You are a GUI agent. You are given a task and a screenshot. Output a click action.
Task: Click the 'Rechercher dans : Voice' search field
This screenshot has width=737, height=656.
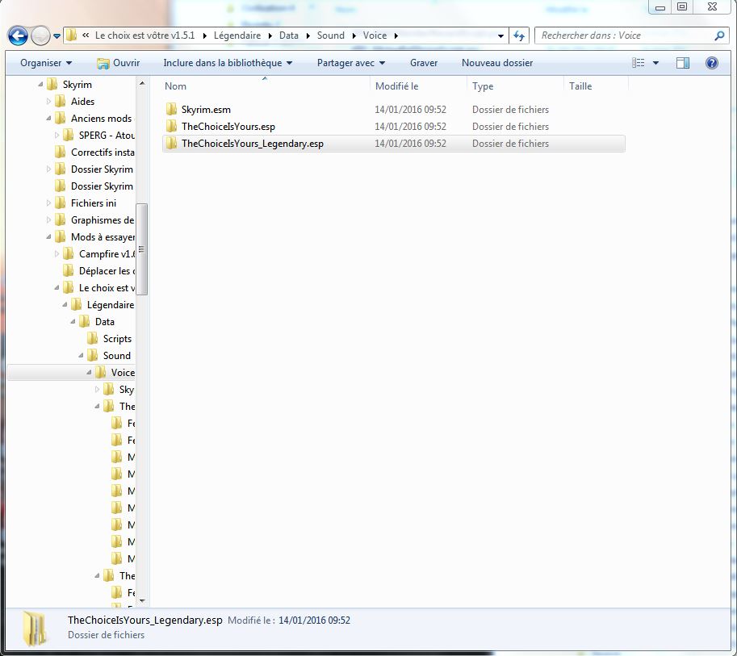(631, 36)
